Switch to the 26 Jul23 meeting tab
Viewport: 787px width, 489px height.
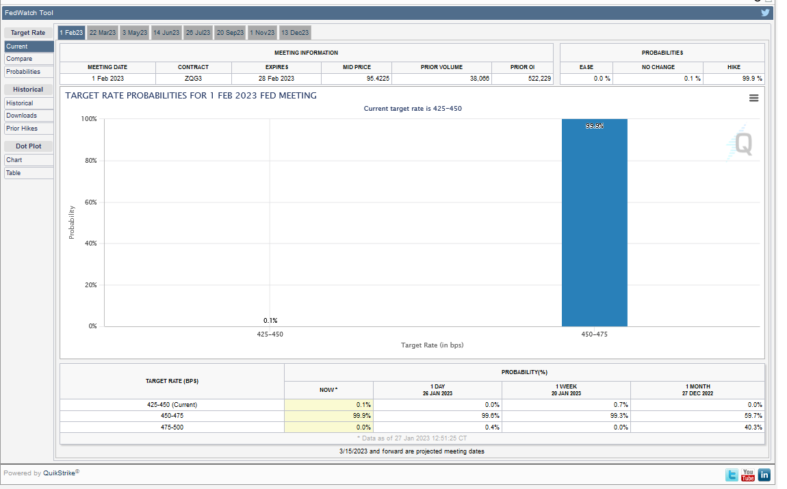pyautogui.click(x=198, y=33)
